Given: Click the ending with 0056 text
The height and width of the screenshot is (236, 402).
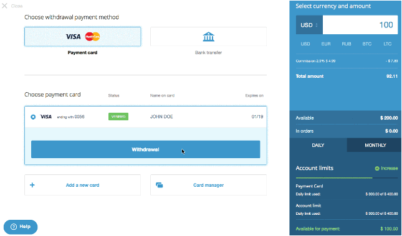Looking at the screenshot, I should [x=71, y=116].
